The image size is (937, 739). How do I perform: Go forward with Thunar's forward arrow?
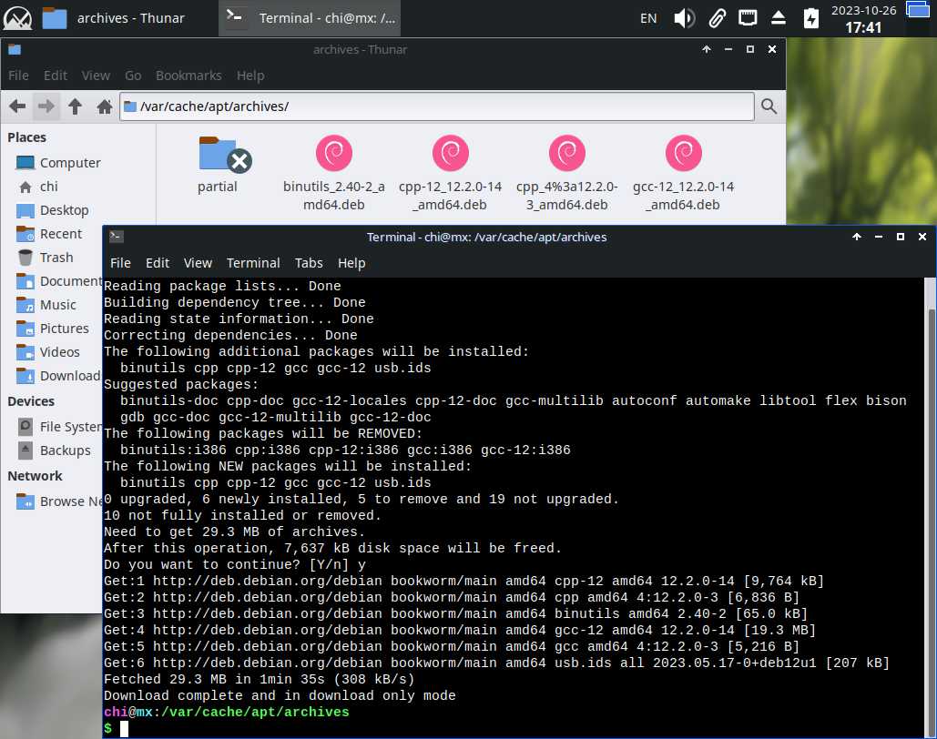pyautogui.click(x=46, y=107)
